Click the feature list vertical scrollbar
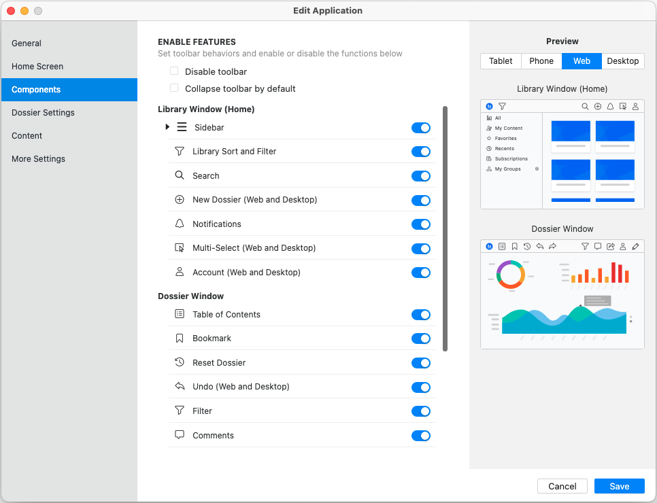The height and width of the screenshot is (503, 657). point(445,228)
